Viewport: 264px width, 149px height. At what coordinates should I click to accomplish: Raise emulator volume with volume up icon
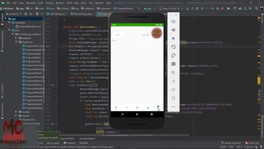point(173,30)
